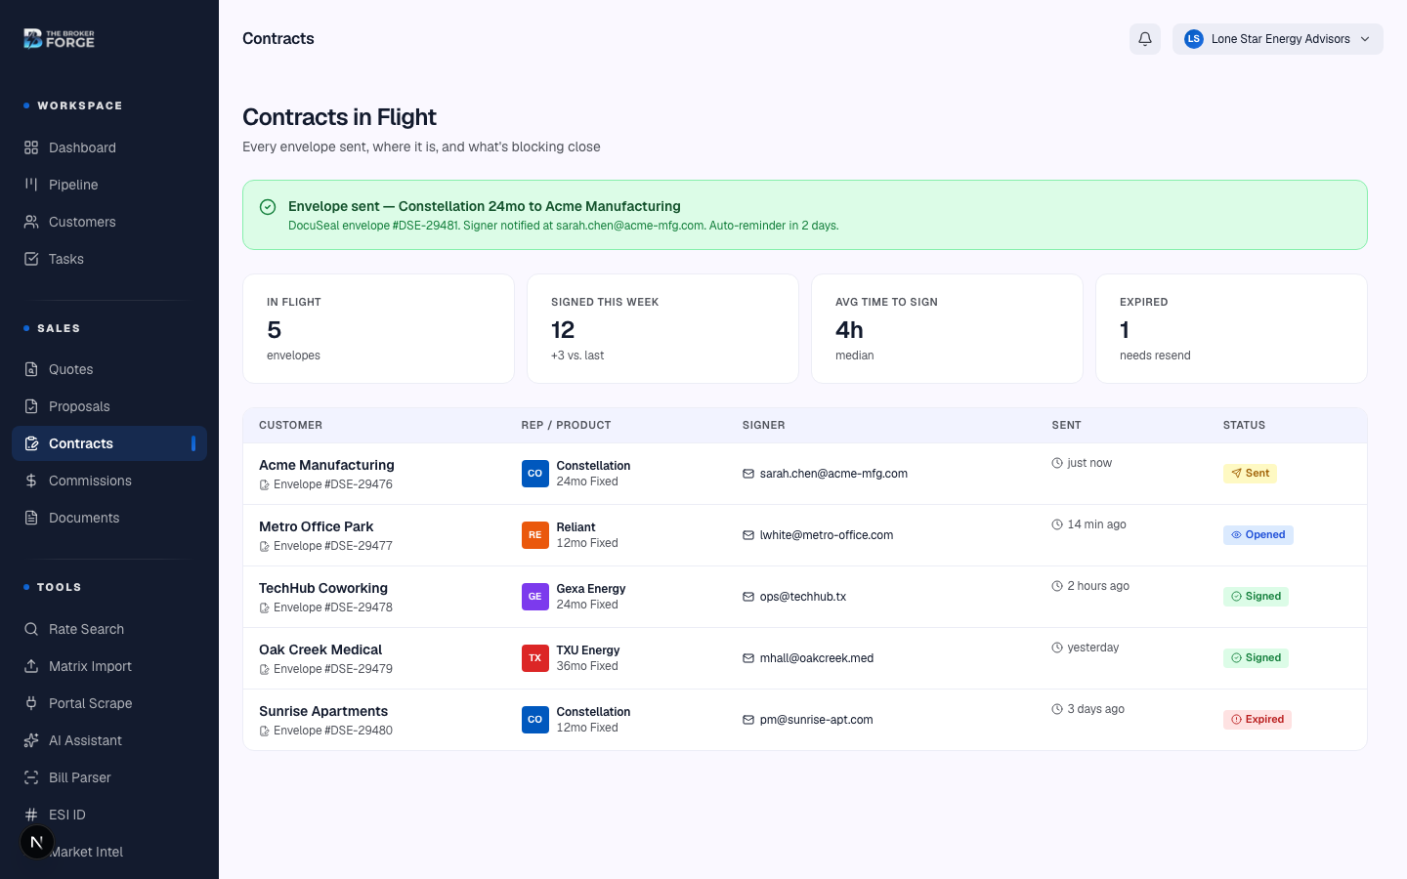Image resolution: width=1407 pixels, height=879 pixels.
Task: Open TechHub Coworking contract row
Action: (x=805, y=597)
